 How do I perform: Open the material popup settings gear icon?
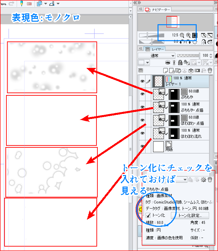pyautogui.click(x=203, y=180)
